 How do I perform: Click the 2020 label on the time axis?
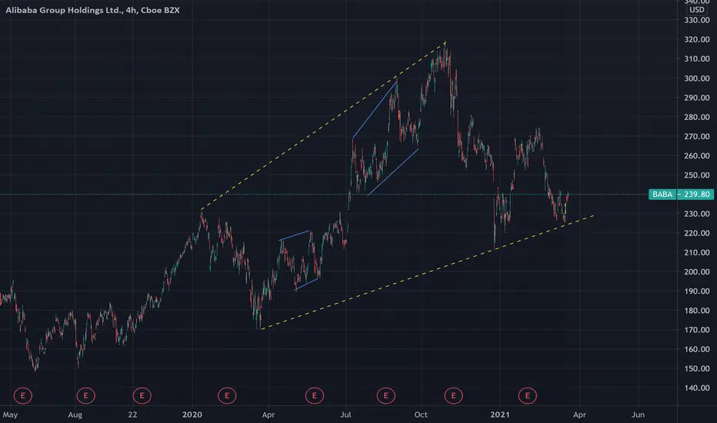pyautogui.click(x=192, y=415)
